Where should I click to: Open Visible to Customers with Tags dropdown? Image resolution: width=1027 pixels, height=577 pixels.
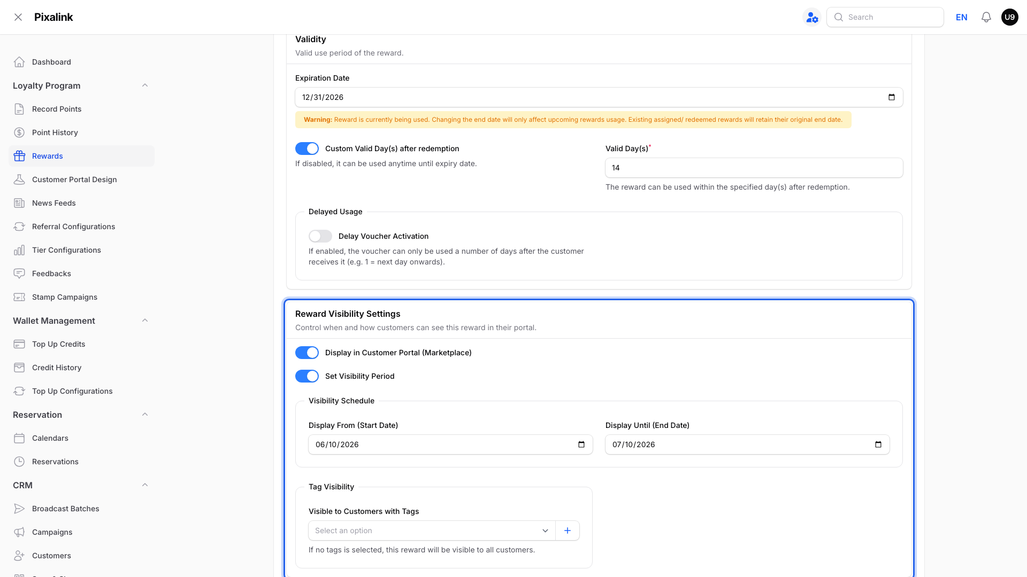point(432,531)
